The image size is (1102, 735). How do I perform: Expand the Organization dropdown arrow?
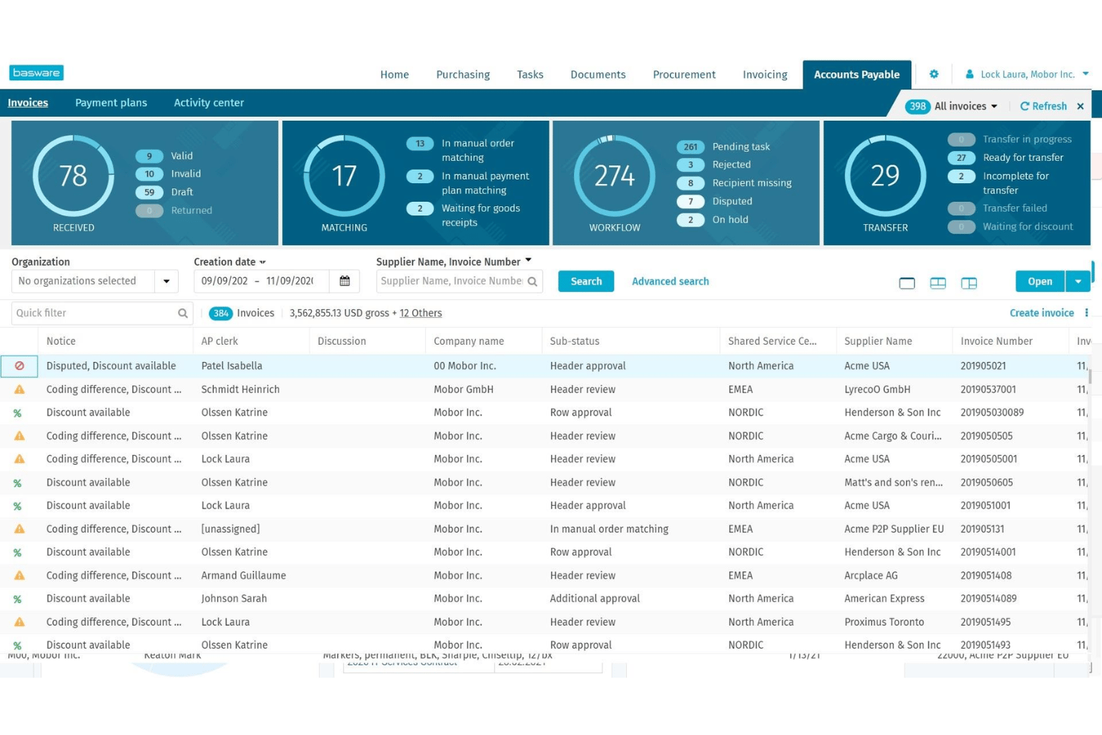click(167, 281)
